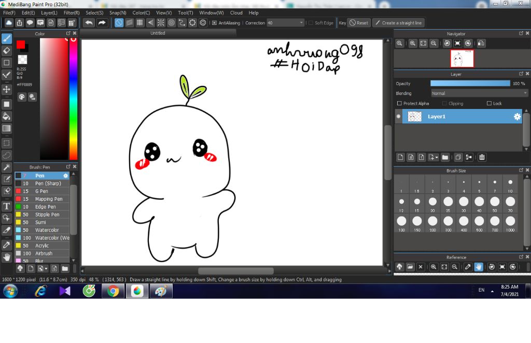This screenshot has height=343, width=531.
Task: Create a new layer icon
Action: click(400, 157)
